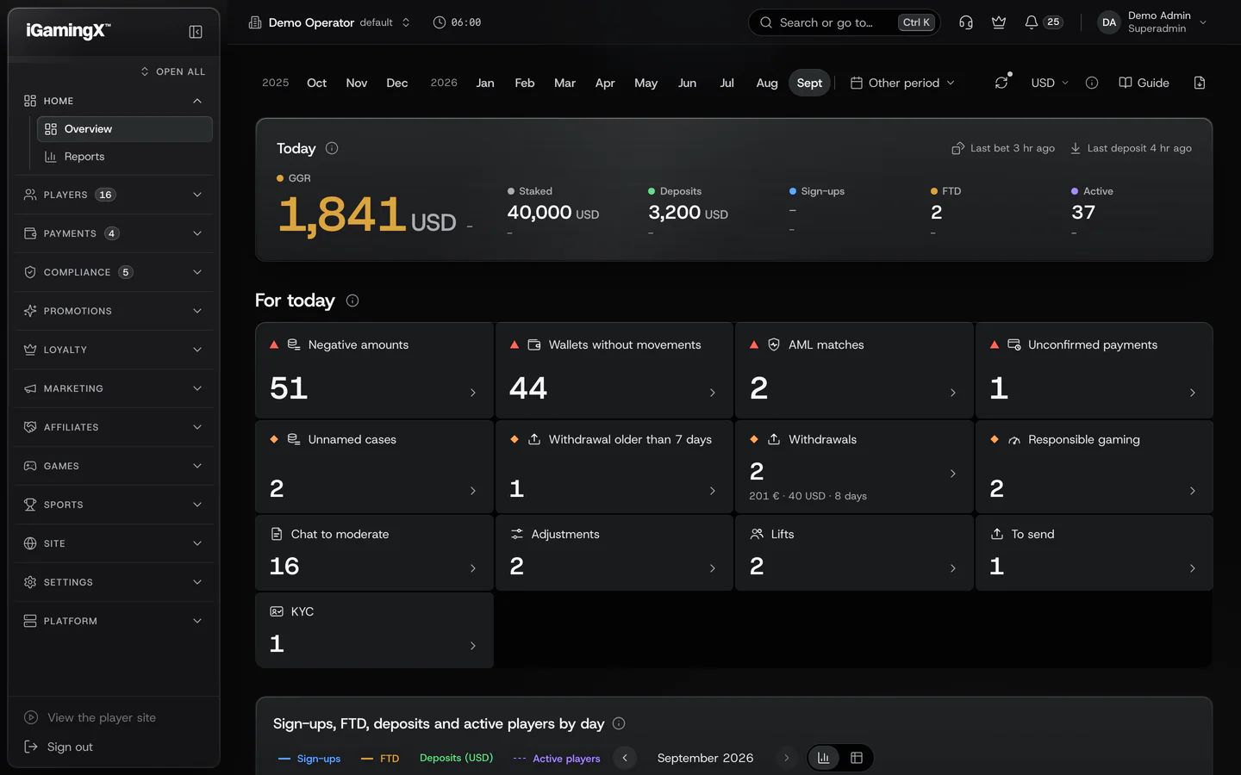This screenshot has height=775, width=1241.
Task: Click the info icon beside chart title
Action: (x=619, y=723)
